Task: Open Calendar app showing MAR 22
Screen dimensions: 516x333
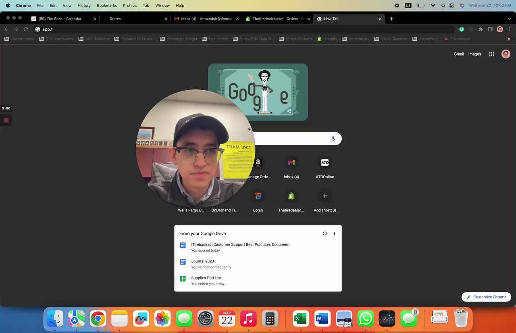Action: [227, 319]
